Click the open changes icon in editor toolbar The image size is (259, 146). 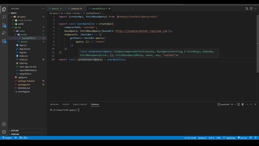coord(246,9)
